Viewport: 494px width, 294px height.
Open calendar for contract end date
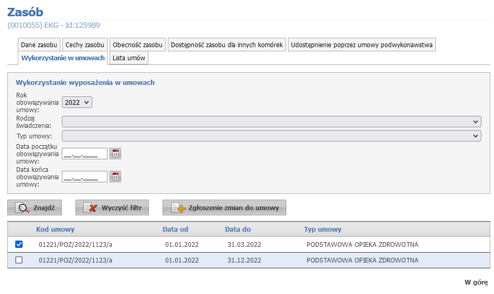tap(115, 177)
